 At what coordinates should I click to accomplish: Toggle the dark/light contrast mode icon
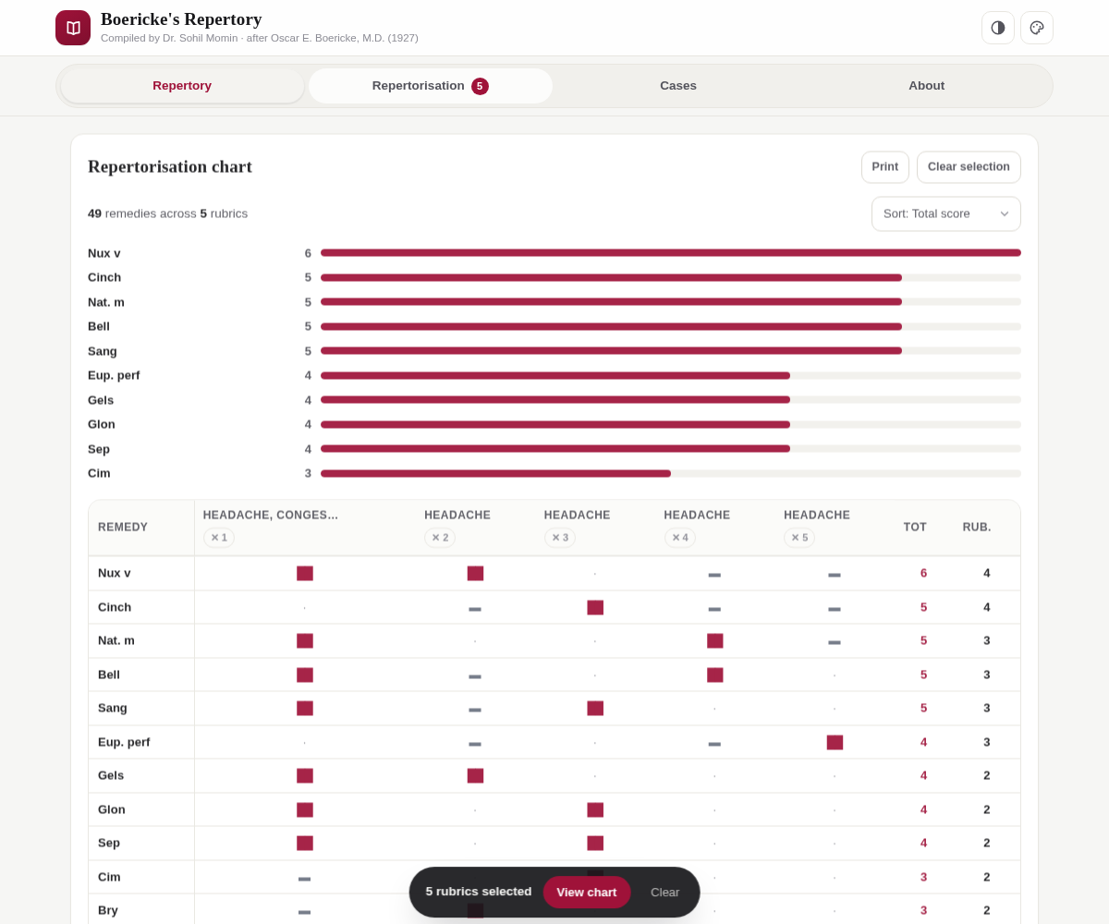click(998, 28)
